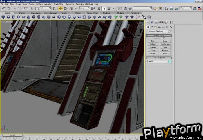
Task: Click the Undo arrow icon
Action: pos(4,8)
